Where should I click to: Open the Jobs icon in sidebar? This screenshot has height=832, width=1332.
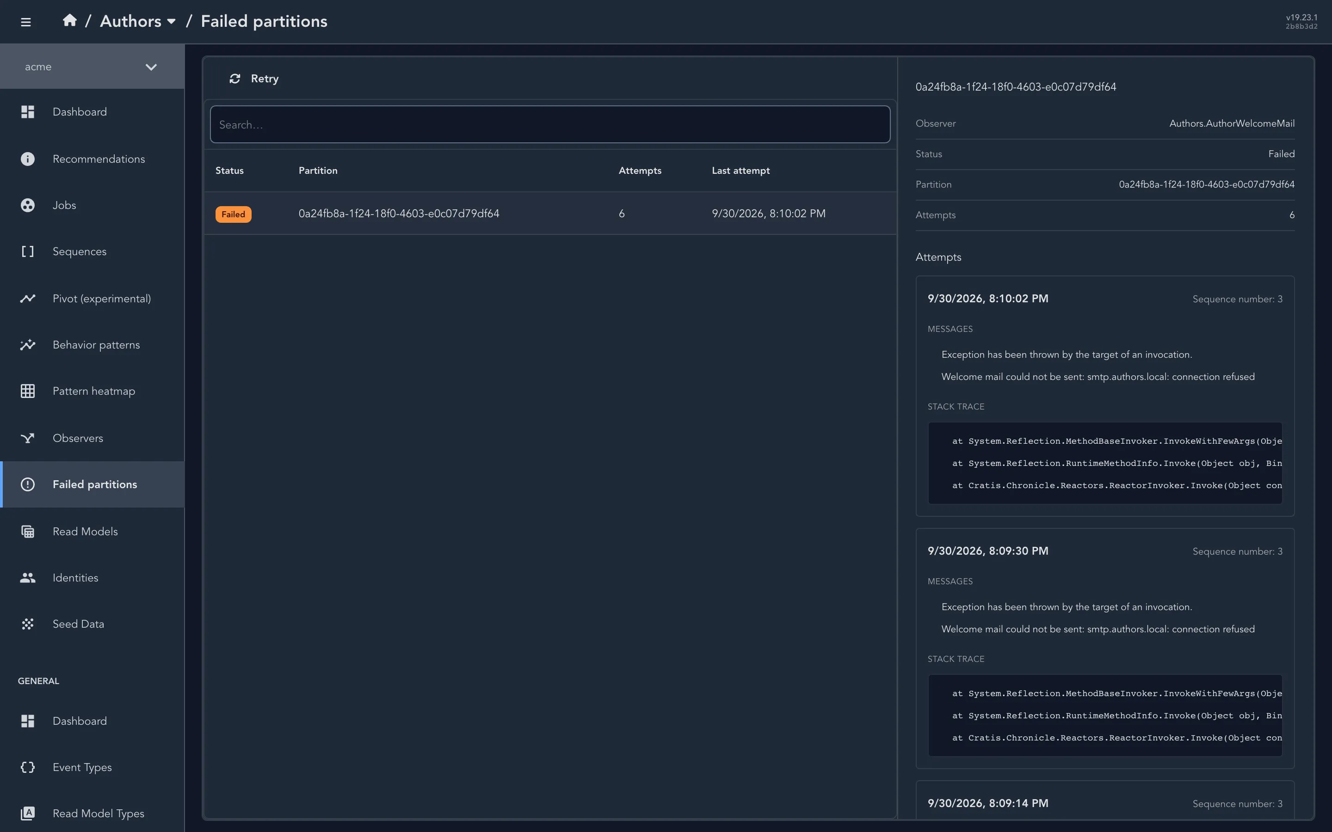pos(28,205)
